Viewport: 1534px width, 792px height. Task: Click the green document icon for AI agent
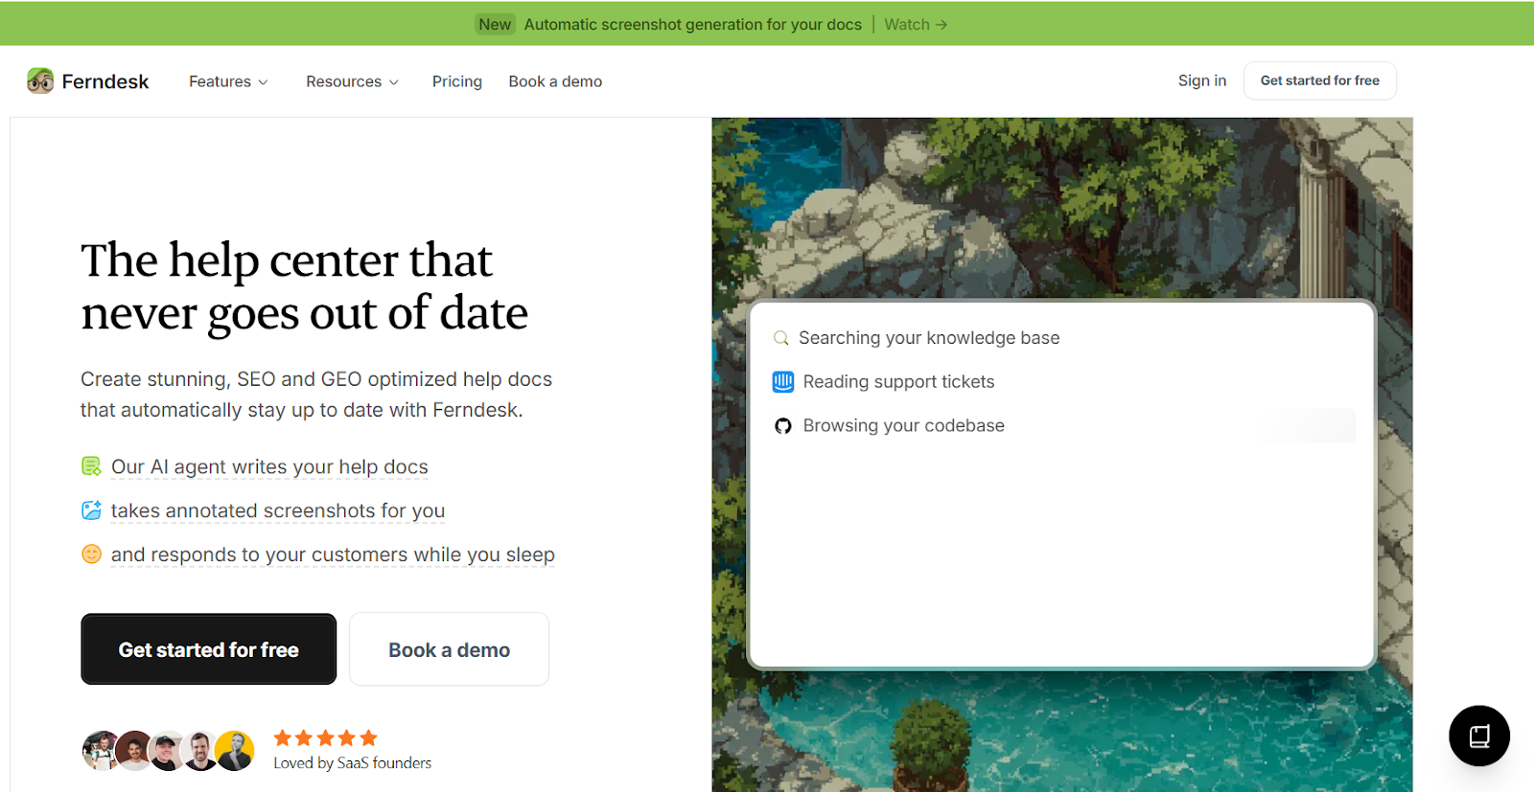tap(91, 466)
